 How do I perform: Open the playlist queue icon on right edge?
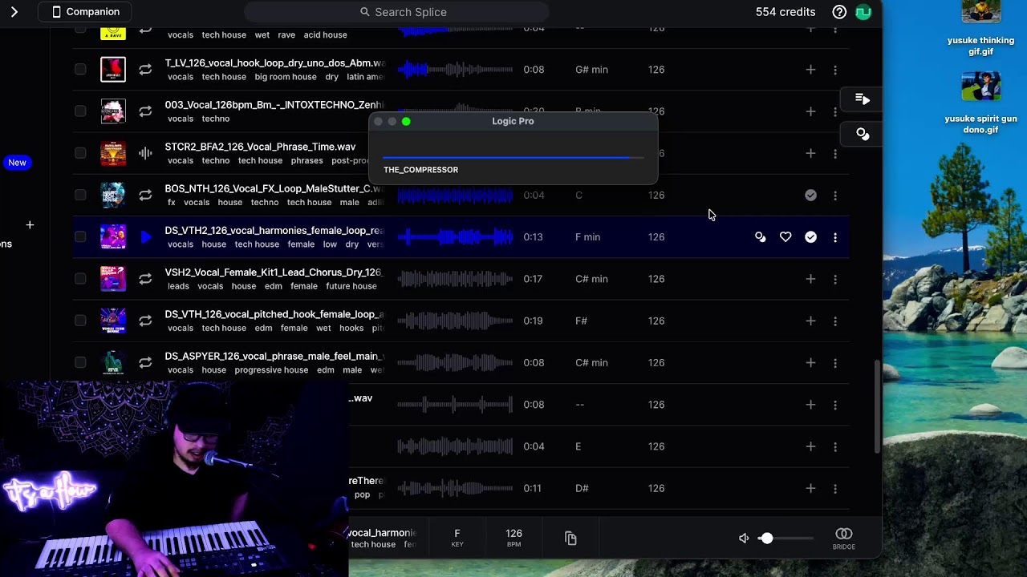tap(863, 99)
